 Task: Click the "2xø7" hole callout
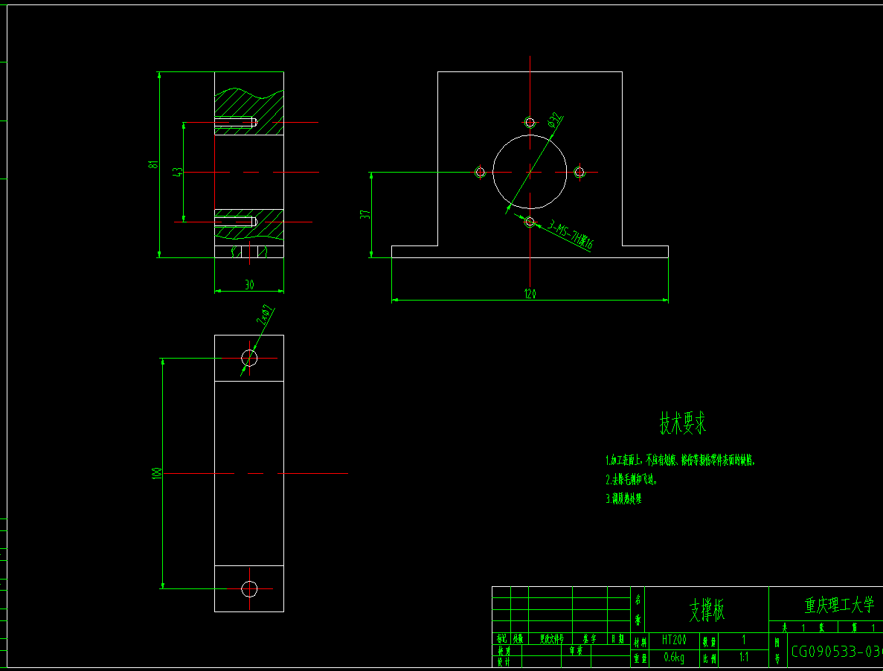point(266,315)
